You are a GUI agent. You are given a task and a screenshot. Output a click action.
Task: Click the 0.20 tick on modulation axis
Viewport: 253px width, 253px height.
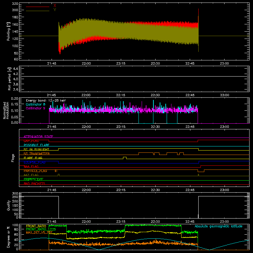(15, 99)
